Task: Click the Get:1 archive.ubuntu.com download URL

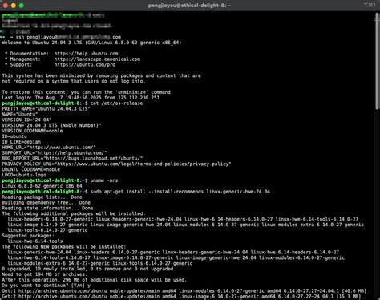Action: (63, 291)
